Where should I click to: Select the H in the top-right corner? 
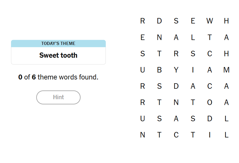[x=227, y=21]
